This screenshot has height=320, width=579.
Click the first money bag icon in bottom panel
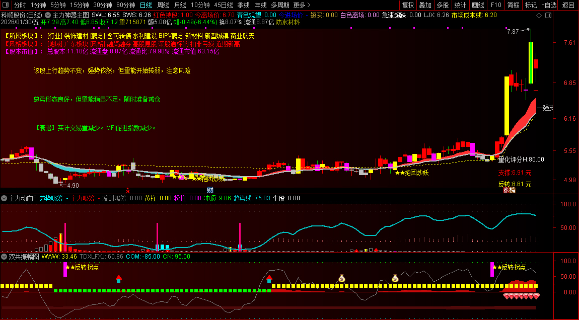pyautogui.click(x=342, y=278)
